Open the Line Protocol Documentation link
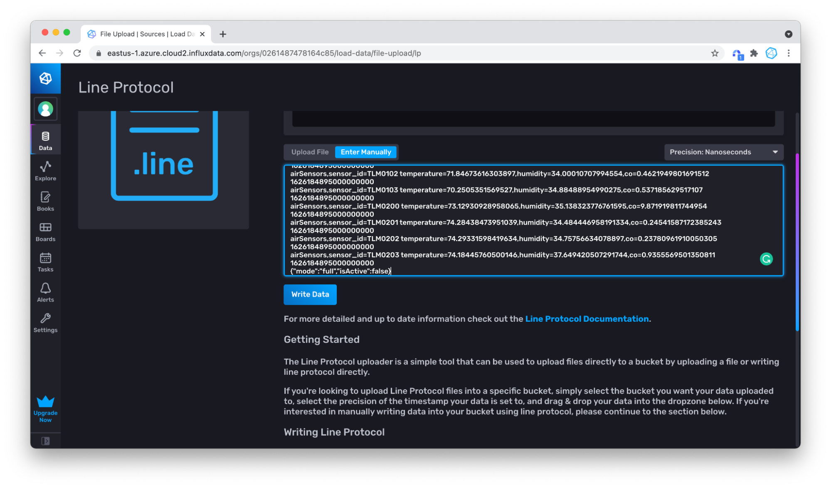The width and height of the screenshot is (831, 489). click(x=587, y=319)
